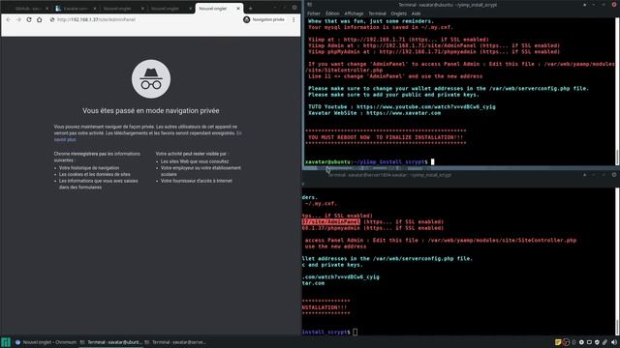620x348 pixels.
Task: Open the Terminal menu in the top terminal
Action: click(x=377, y=14)
